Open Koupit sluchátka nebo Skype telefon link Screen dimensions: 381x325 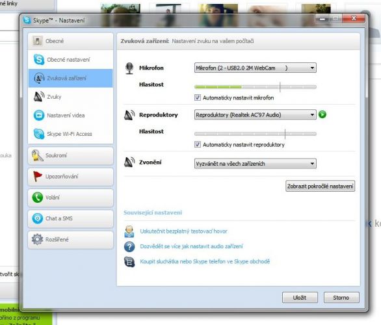point(205,261)
